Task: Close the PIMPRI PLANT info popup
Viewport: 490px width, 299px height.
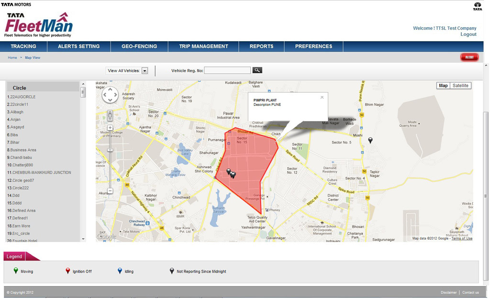Action: (322, 98)
